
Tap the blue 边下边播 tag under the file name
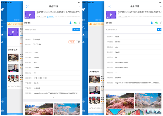[50, 17]
